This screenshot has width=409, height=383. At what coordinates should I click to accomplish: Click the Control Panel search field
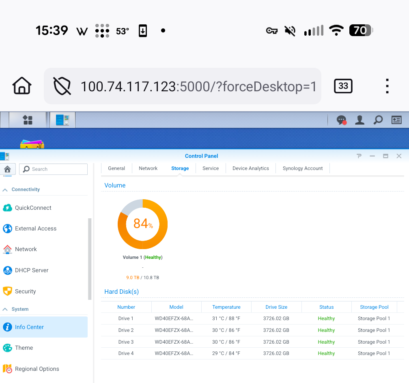point(58,169)
